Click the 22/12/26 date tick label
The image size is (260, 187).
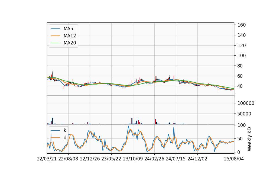click(90, 159)
